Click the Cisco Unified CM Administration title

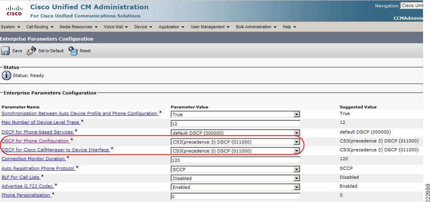[89, 7]
